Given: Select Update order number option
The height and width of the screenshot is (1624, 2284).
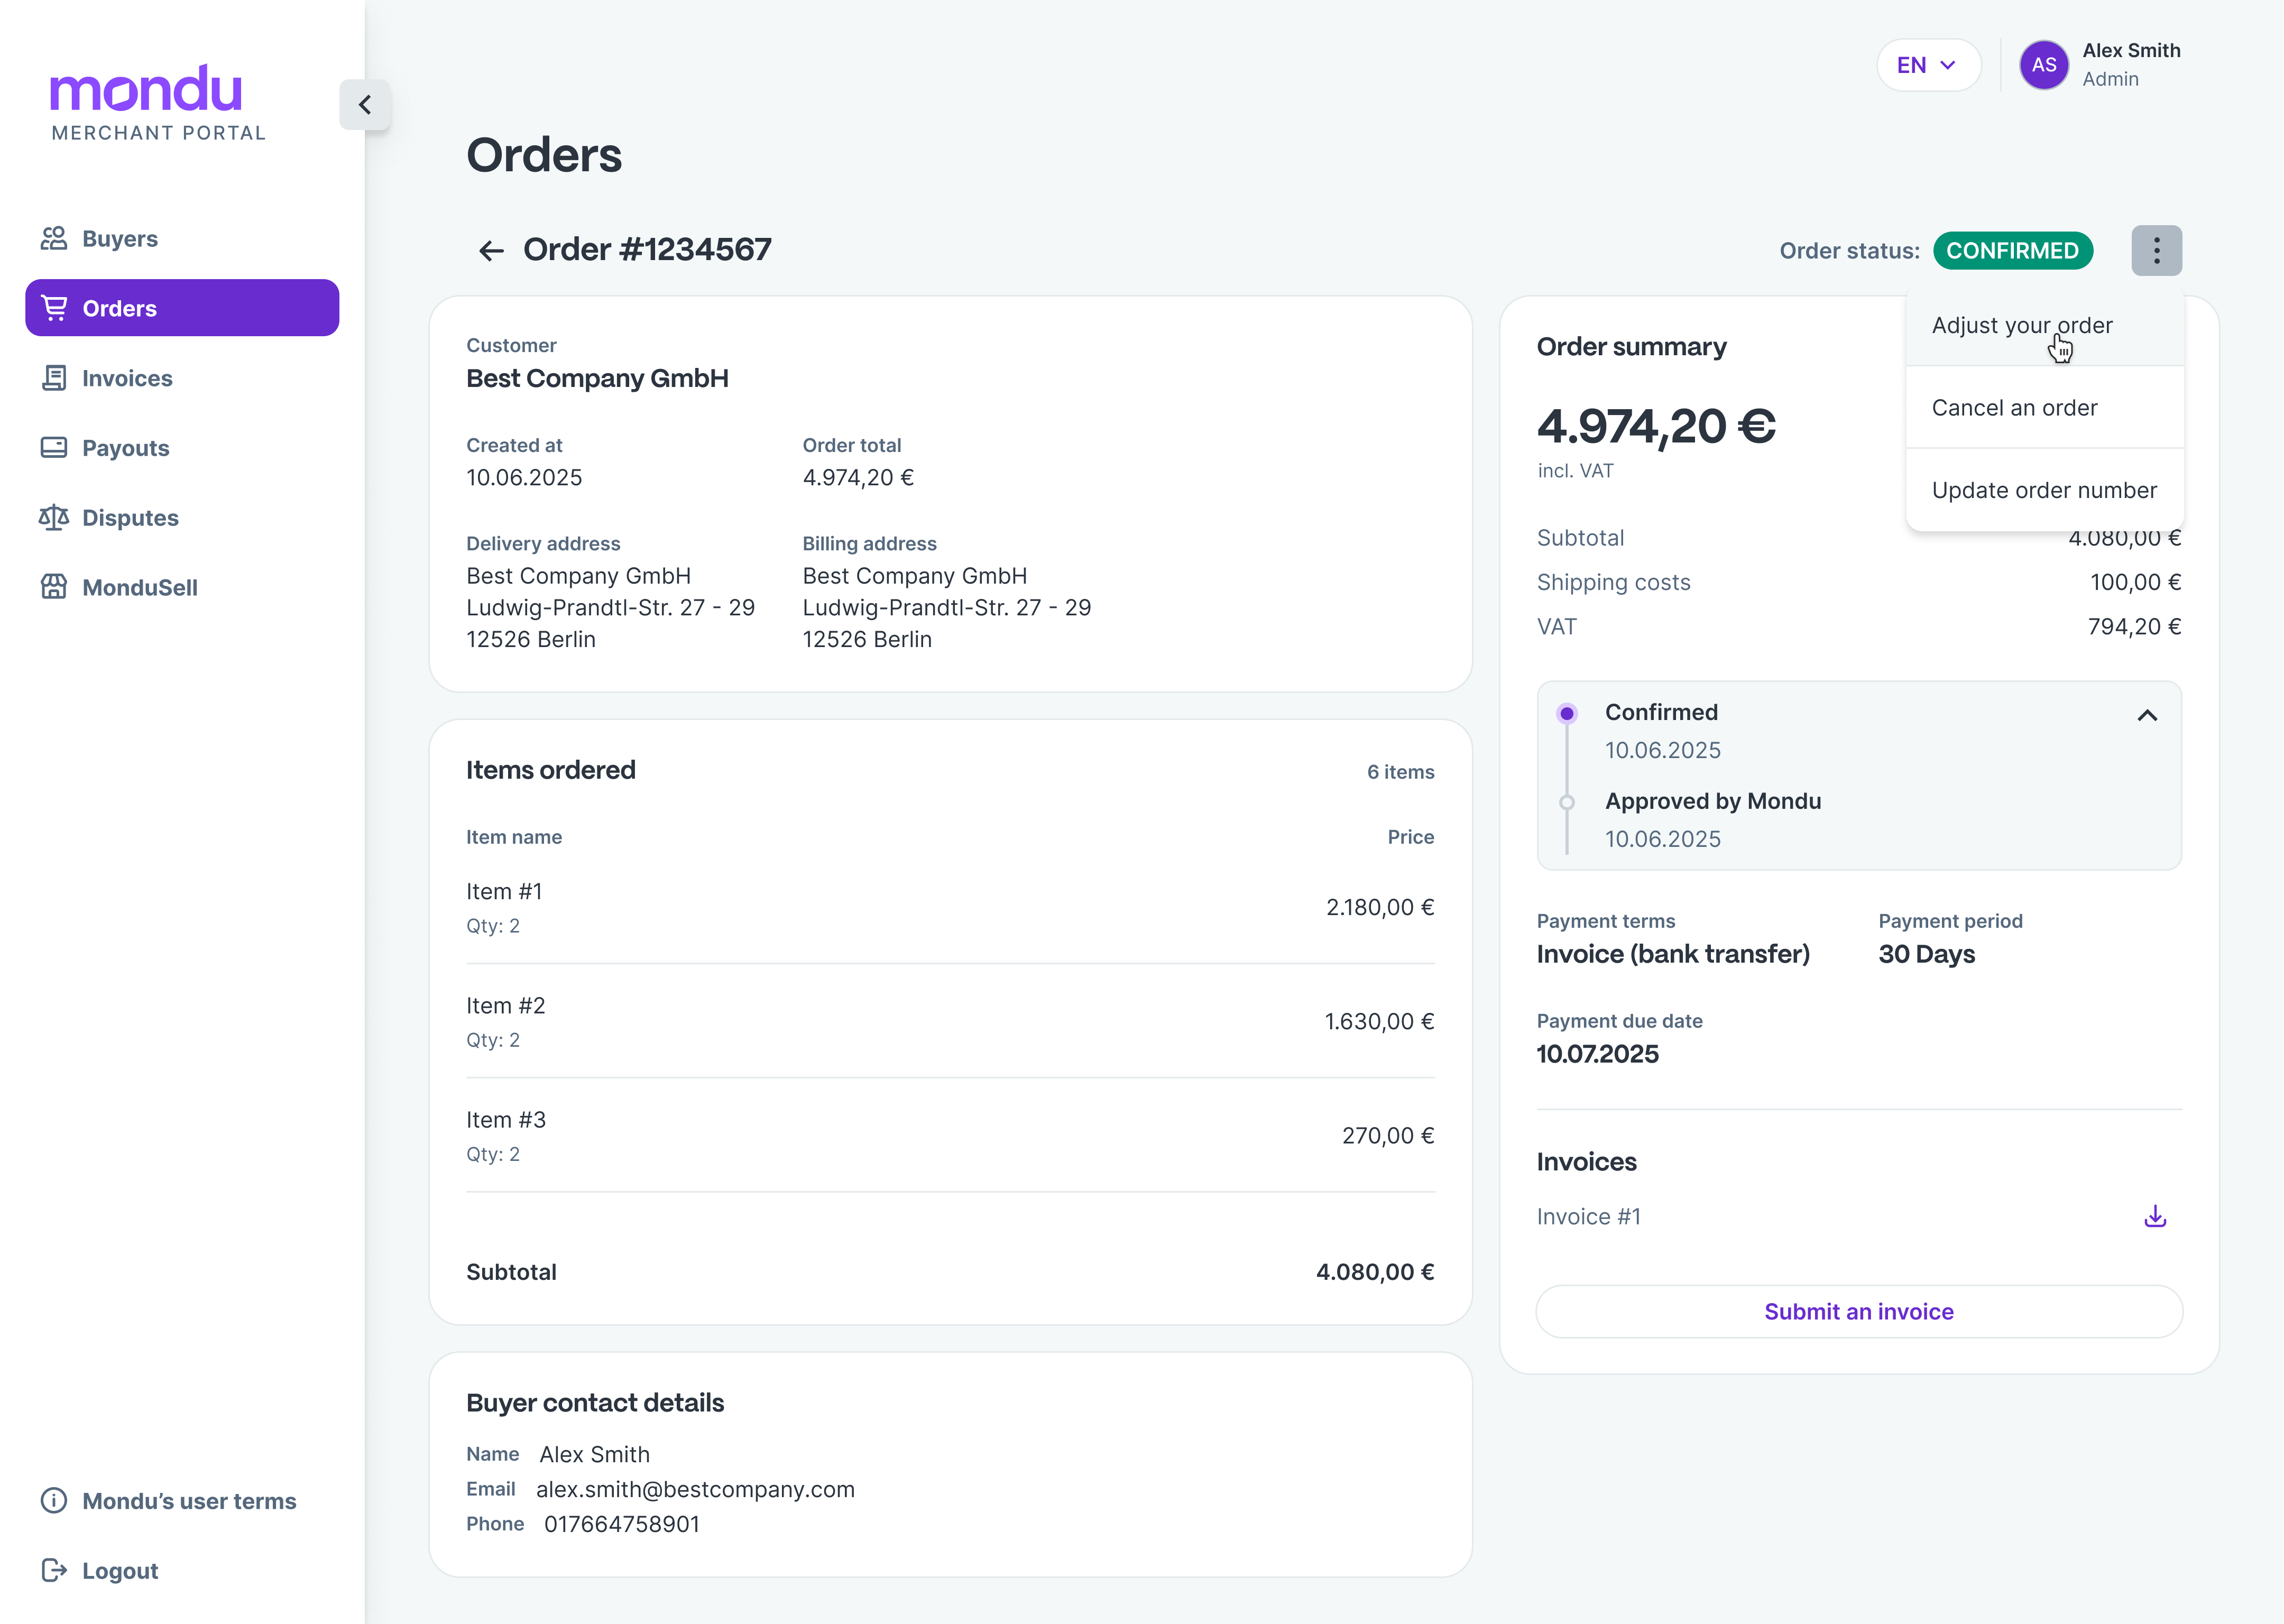Looking at the screenshot, I should [2043, 490].
